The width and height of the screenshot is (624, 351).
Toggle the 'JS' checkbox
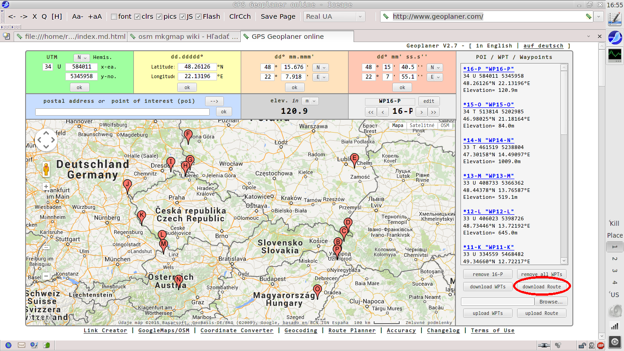(x=183, y=16)
